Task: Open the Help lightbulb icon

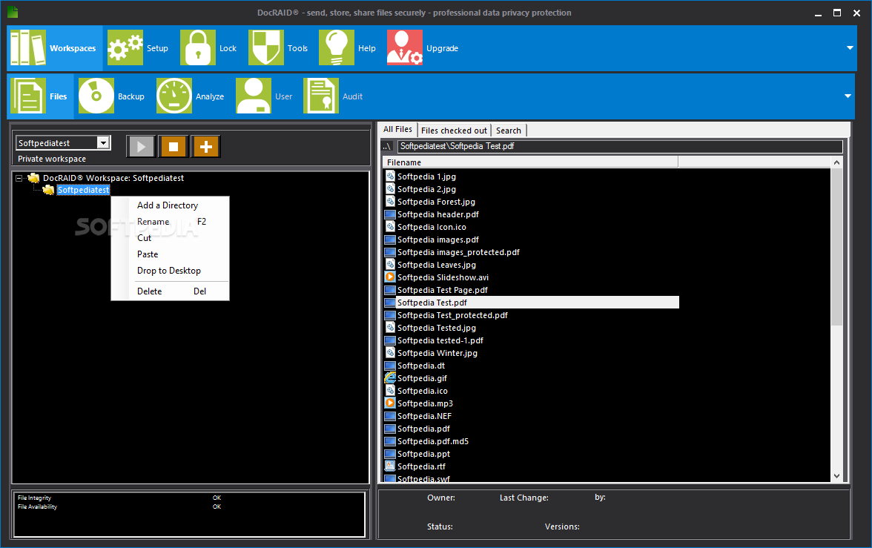Action: tap(337, 48)
